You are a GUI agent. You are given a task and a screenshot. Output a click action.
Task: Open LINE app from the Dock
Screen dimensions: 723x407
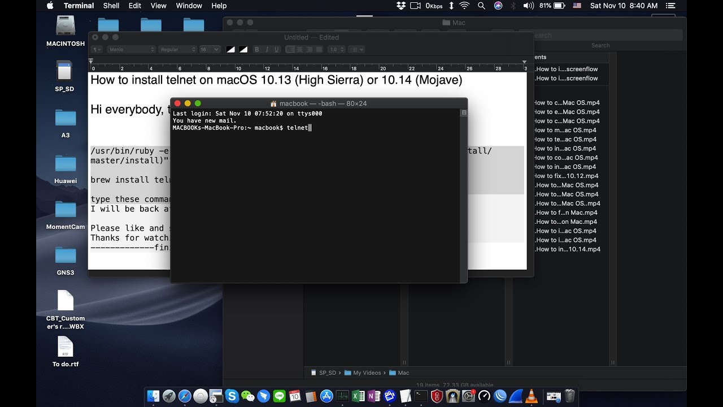(279, 396)
